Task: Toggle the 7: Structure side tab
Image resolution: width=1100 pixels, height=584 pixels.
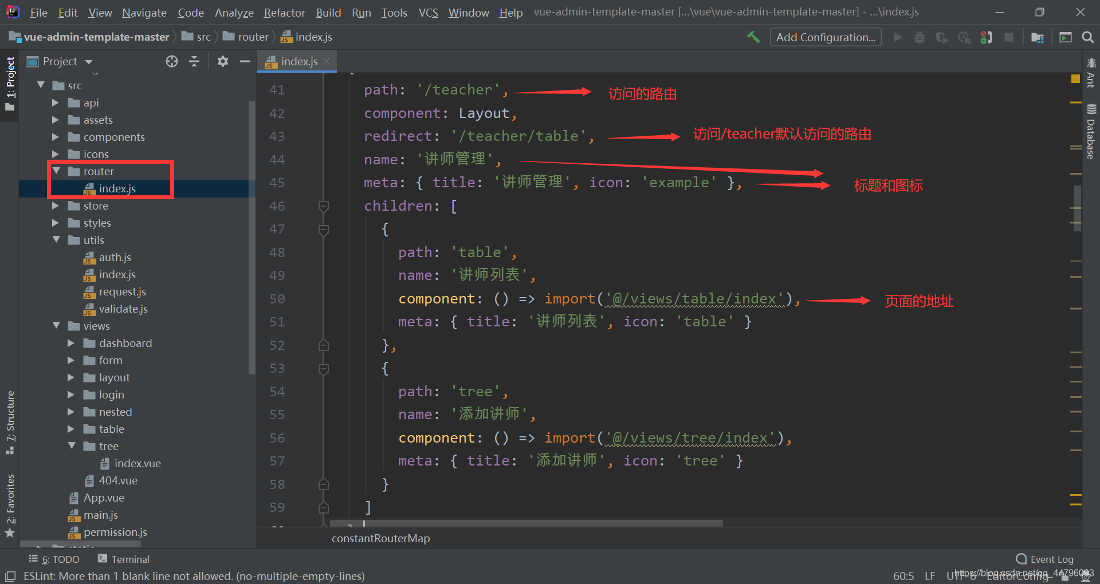Action: tap(10, 422)
